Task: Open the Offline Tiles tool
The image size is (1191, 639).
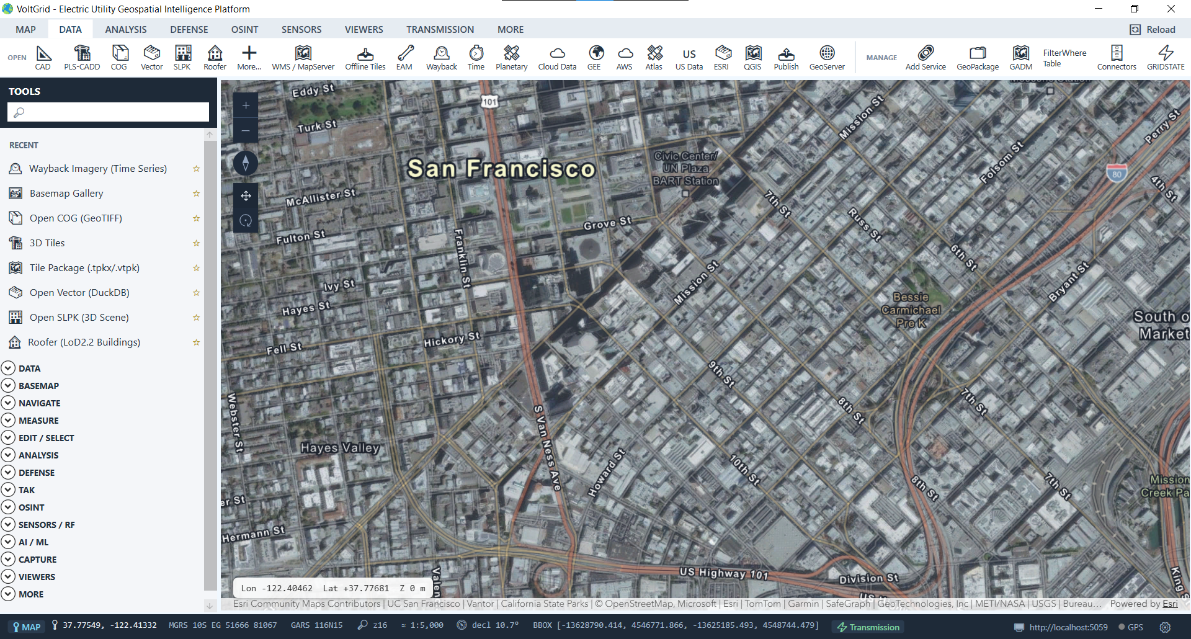Action: (365, 58)
